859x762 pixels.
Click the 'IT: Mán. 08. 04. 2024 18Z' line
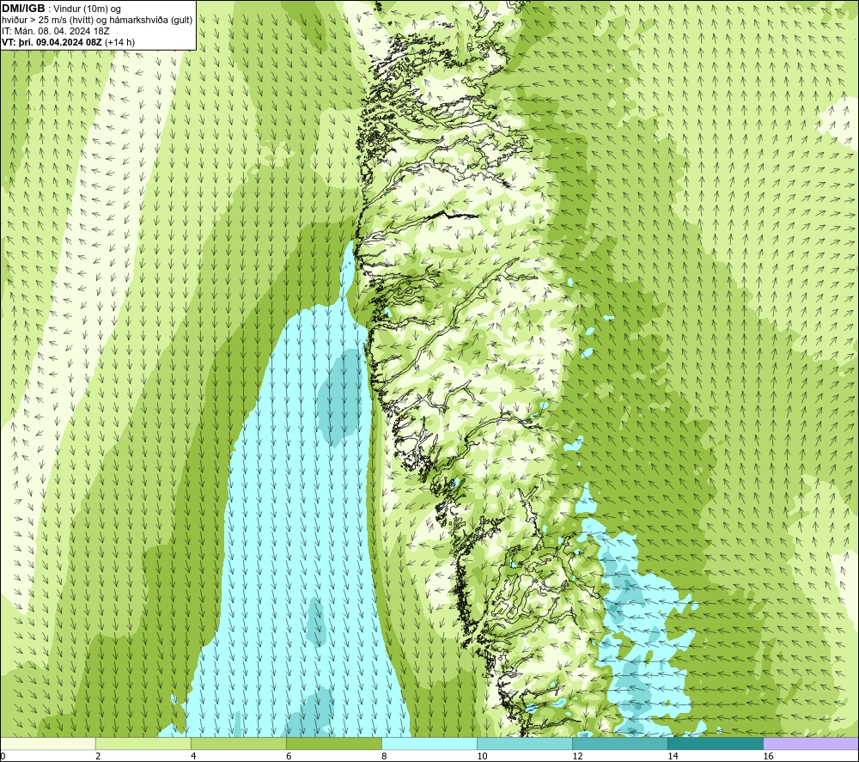(55, 31)
